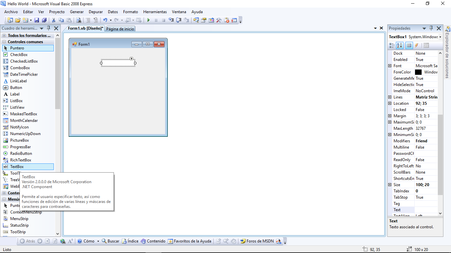451x253 pixels.
Task: Open the Undo history dropdown arrow
Action: tap(111, 20)
